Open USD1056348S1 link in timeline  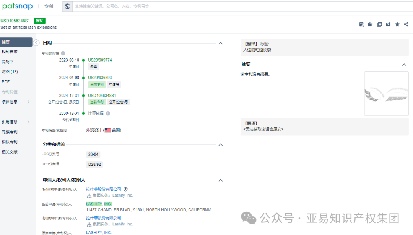pos(102,96)
